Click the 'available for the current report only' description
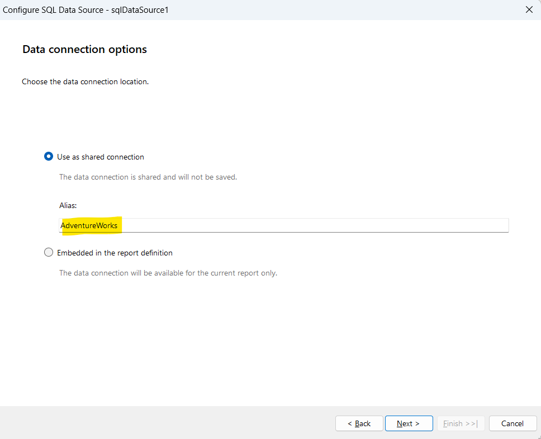The height and width of the screenshot is (439, 541). [x=168, y=273]
